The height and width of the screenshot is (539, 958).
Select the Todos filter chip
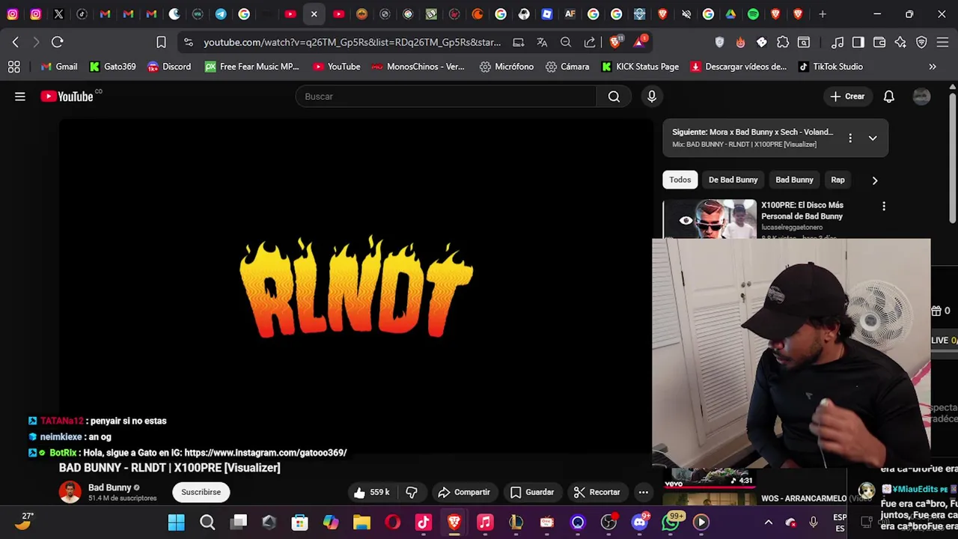coord(680,180)
